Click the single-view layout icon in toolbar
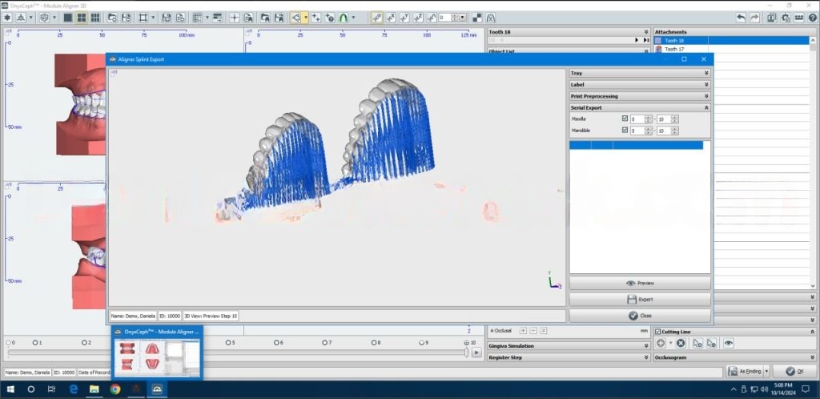Screen dimensions: 820x399 point(68,17)
